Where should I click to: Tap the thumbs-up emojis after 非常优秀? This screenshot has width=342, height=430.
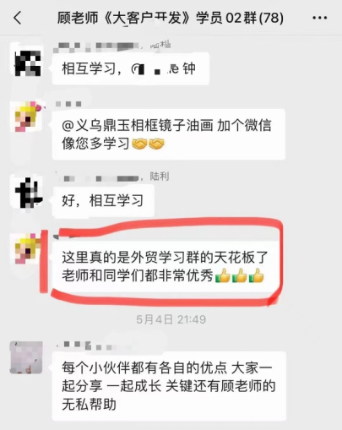point(240,275)
